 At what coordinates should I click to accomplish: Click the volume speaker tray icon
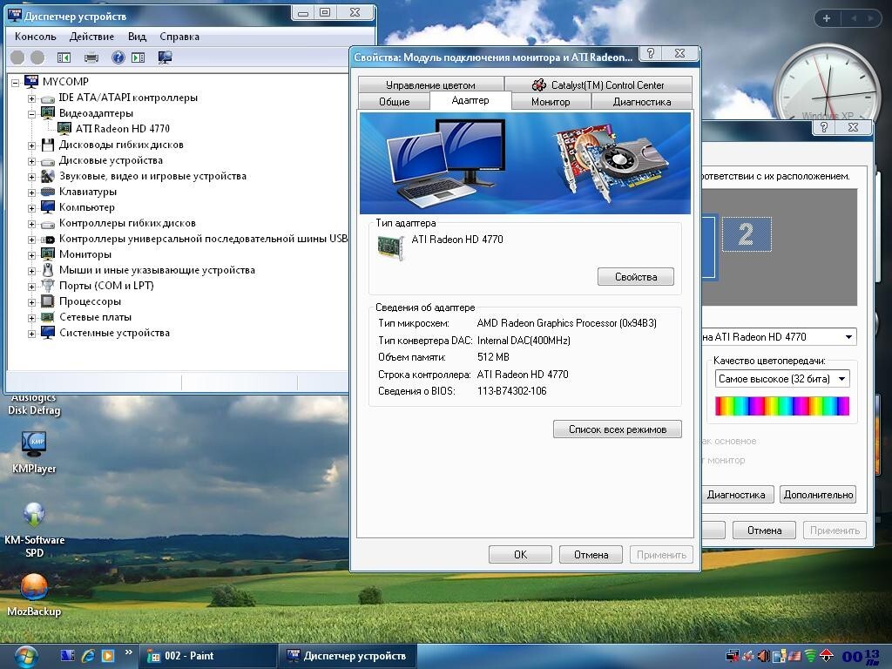[763, 656]
